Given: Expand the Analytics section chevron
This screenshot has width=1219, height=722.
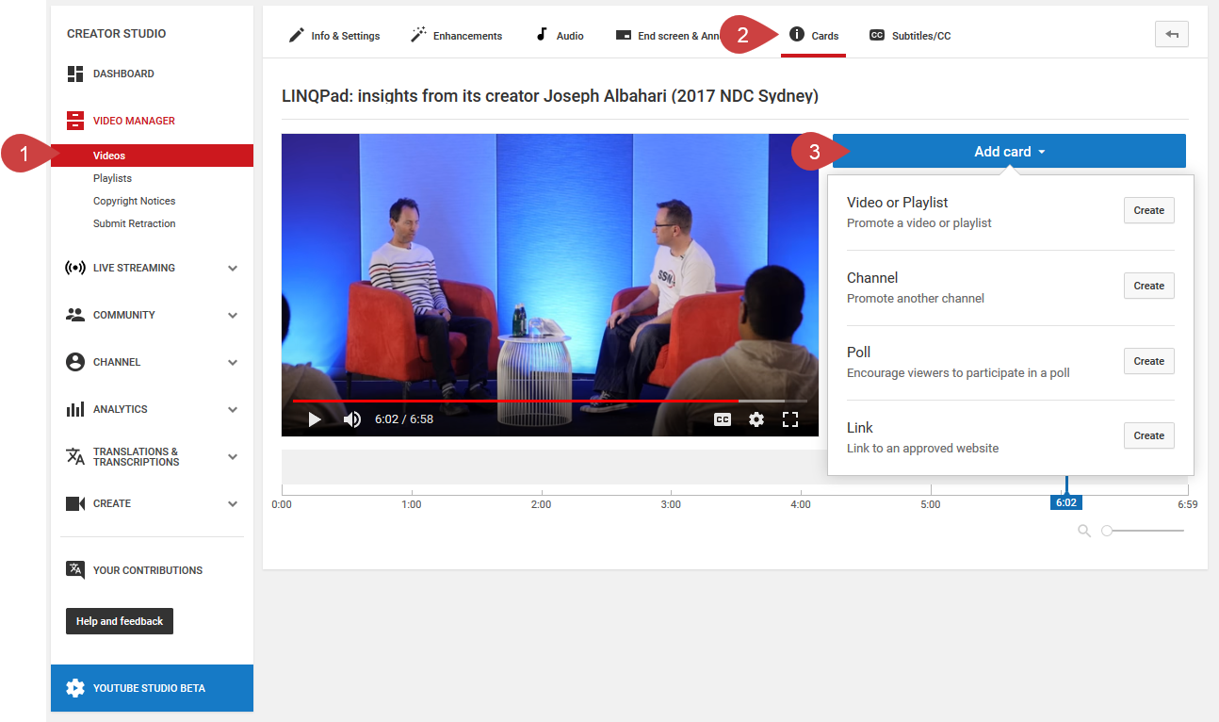Looking at the screenshot, I should [233, 409].
